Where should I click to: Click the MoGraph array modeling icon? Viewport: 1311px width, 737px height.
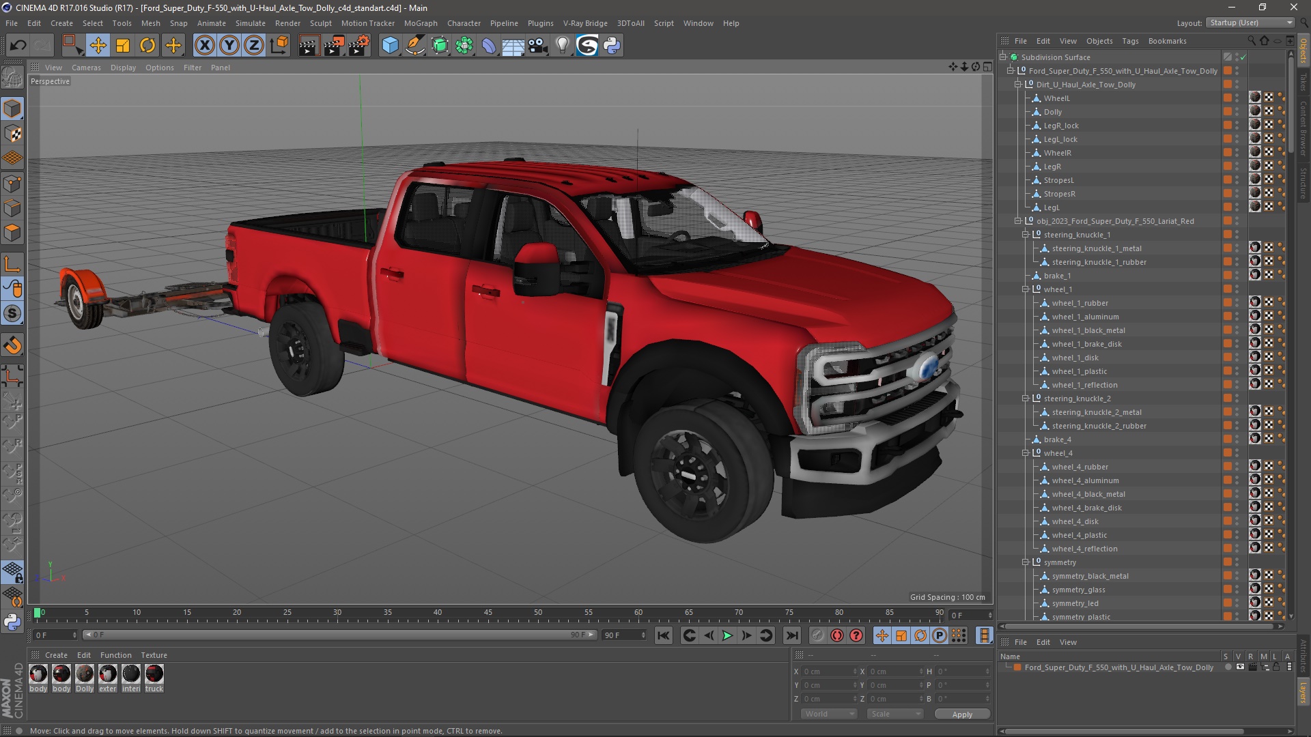pos(464,46)
